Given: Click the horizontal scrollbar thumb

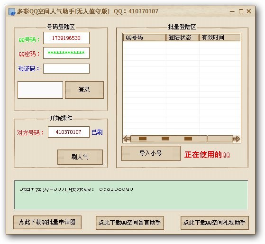Looking at the screenshot, I should (169, 139).
